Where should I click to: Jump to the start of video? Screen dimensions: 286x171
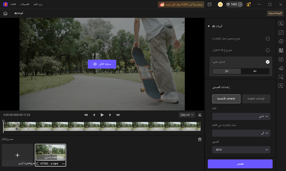pos(86,115)
